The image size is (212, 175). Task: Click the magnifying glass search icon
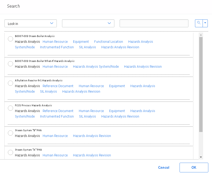coord(199,23)
